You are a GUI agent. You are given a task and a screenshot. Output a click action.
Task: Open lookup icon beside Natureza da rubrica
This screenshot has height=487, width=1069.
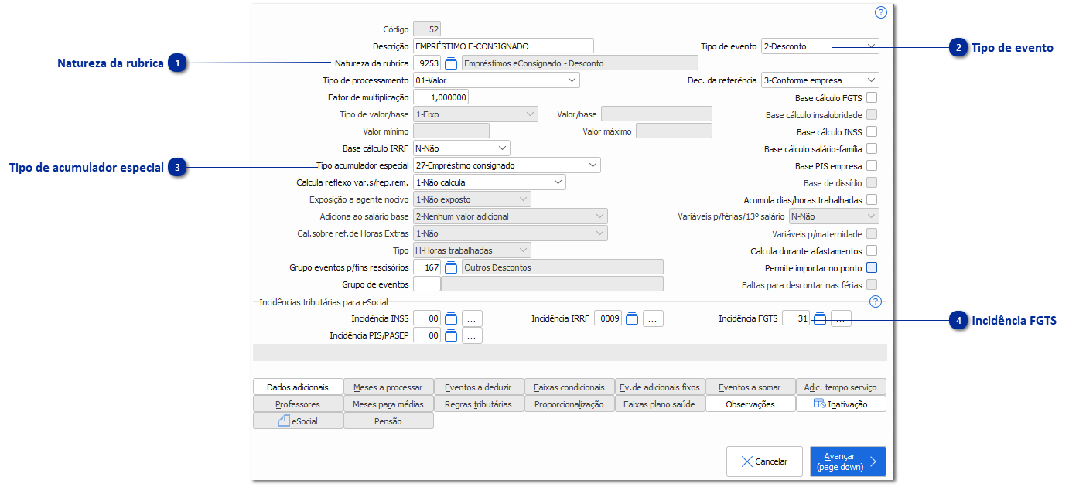452,63
